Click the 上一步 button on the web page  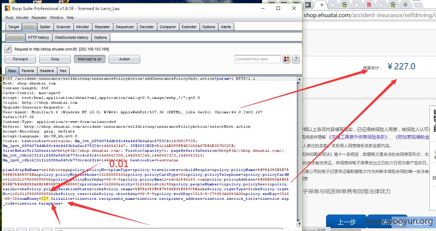point(346,222)
